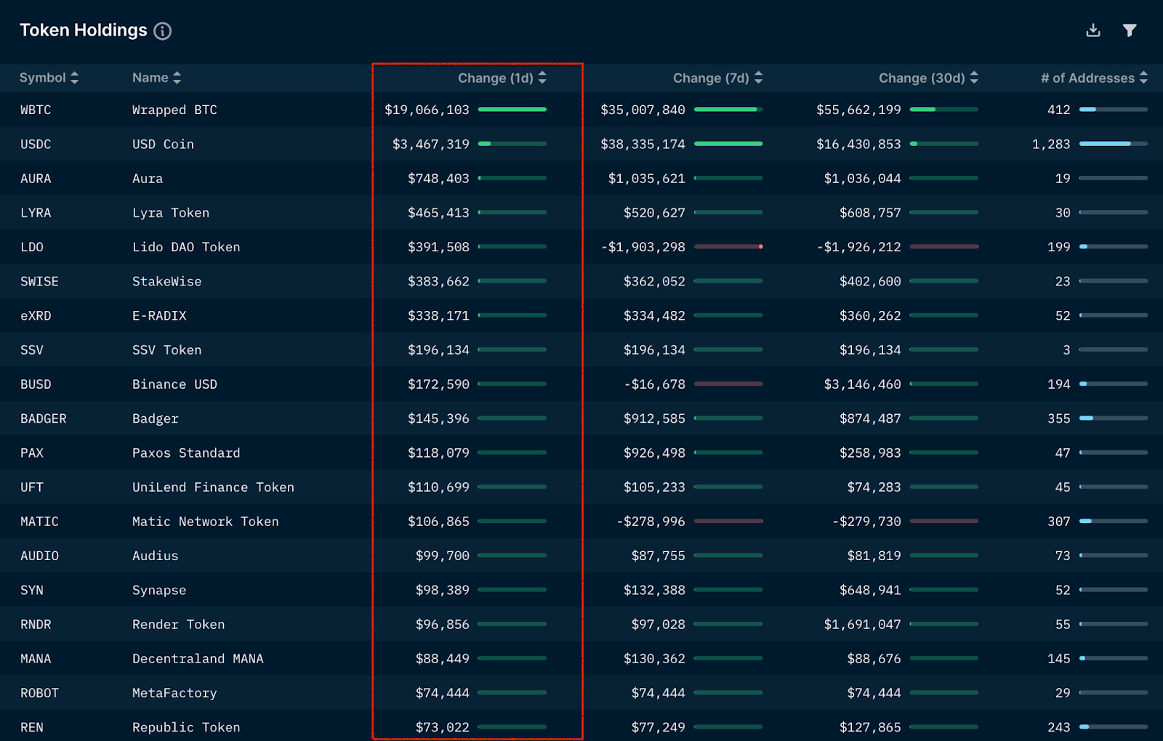Screen dimensions: 1163x741
Task: Click PAX 7d change $926,498
Action: click(654, 453)
